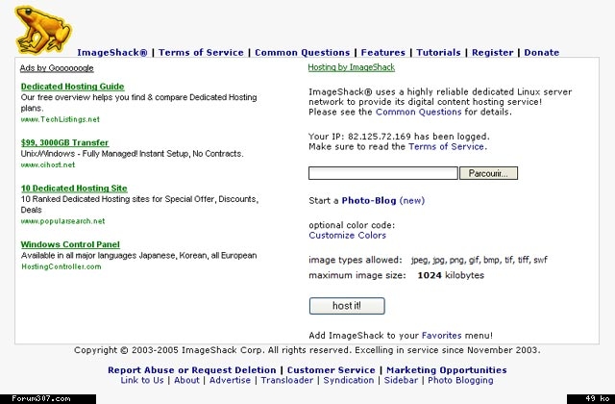Click the host it! button
The image size is (615, 404).
(347, 306)
